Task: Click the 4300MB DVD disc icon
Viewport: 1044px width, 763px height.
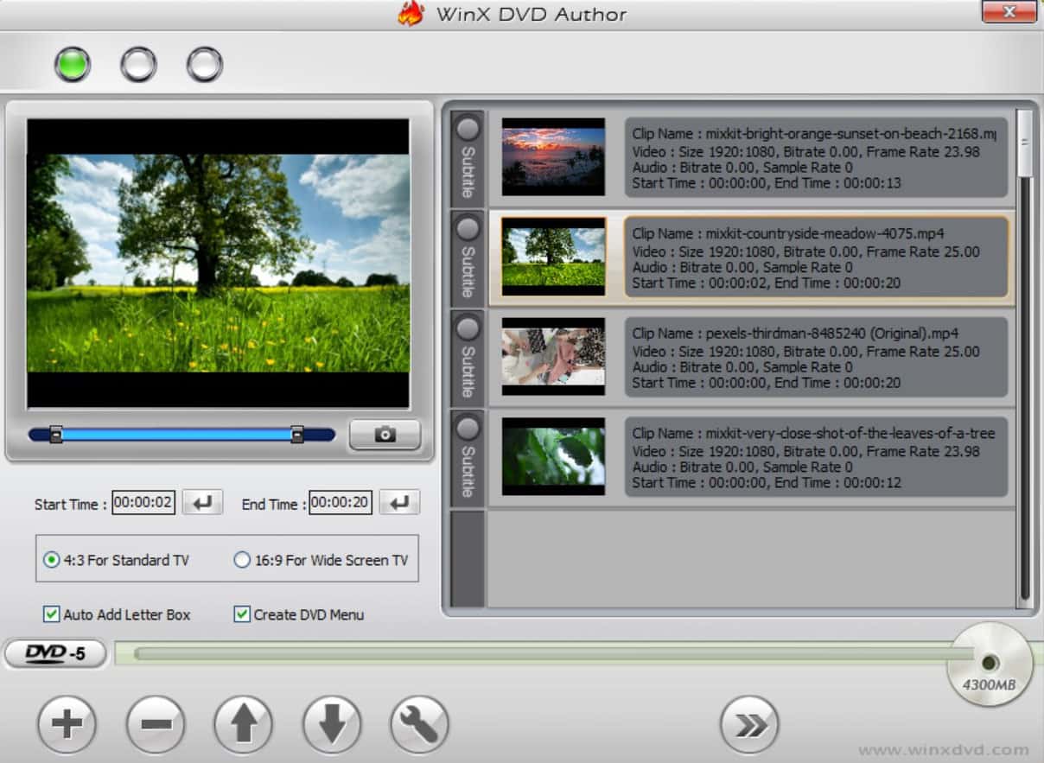Action: [x=988, y=664]
